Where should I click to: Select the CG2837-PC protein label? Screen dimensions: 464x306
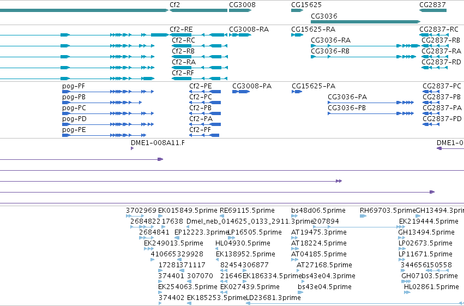[442, 86]
